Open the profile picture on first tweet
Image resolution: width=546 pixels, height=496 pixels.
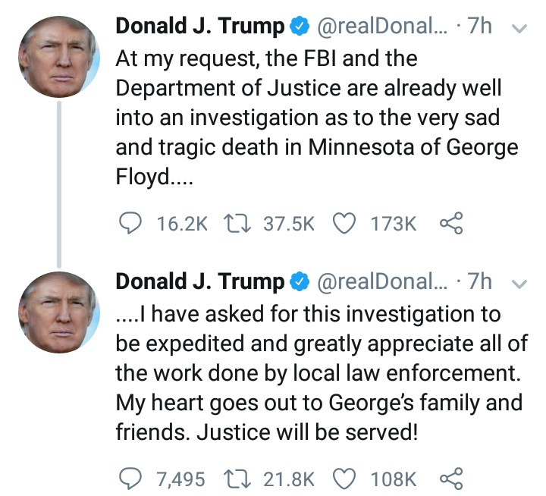pyautogui.click(x=59, y=57)
